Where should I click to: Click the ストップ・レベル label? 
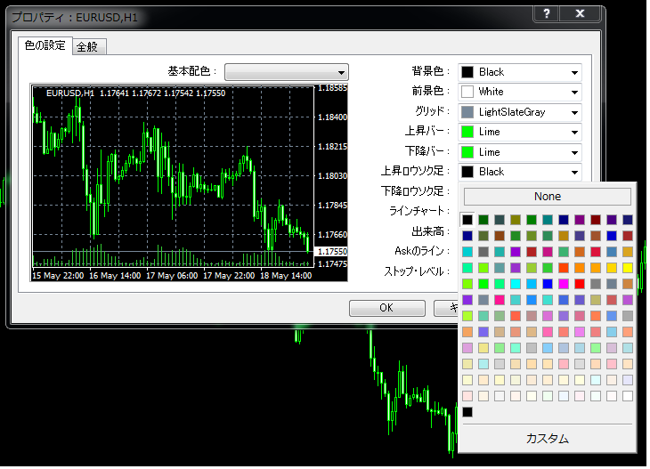[416, 271]
